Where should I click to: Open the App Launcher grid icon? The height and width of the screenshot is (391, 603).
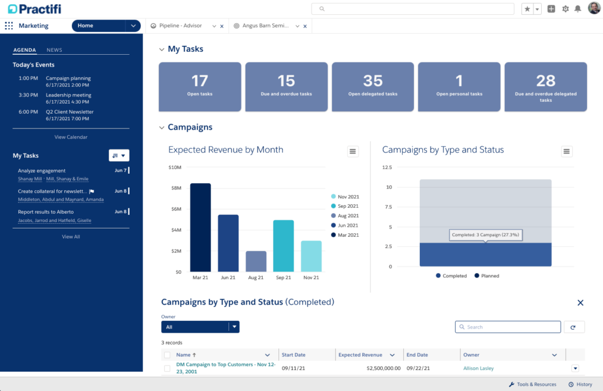click(x=9, y=26)
